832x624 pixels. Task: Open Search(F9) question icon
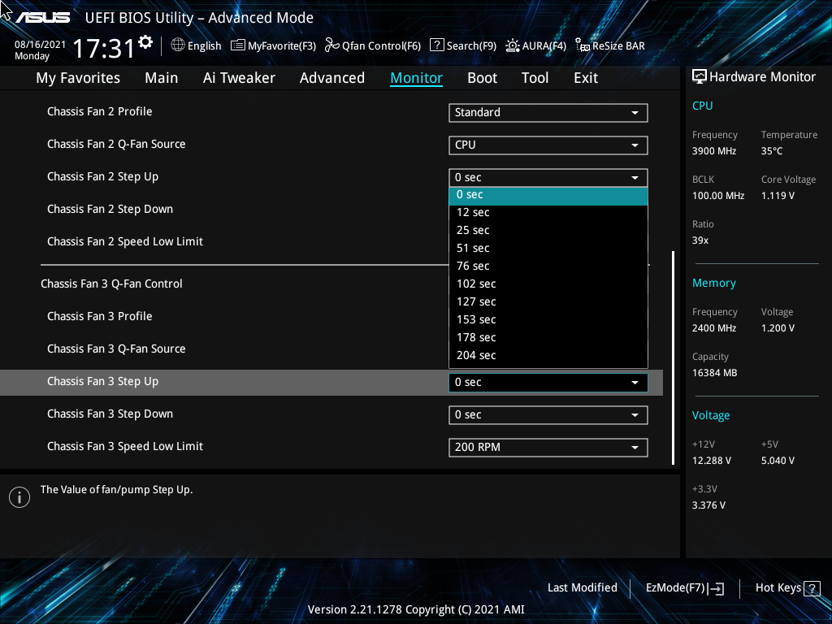tap(436, 45)
